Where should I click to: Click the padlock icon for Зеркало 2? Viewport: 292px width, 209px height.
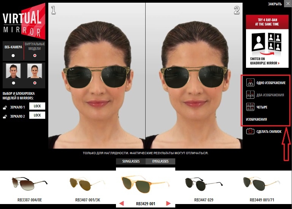[x=5, y=116]
